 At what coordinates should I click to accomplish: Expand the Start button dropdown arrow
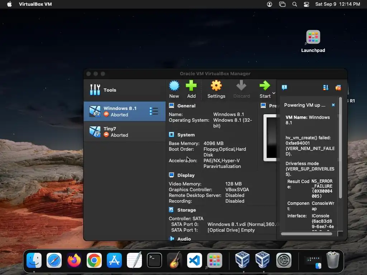(x=274, y=93)
